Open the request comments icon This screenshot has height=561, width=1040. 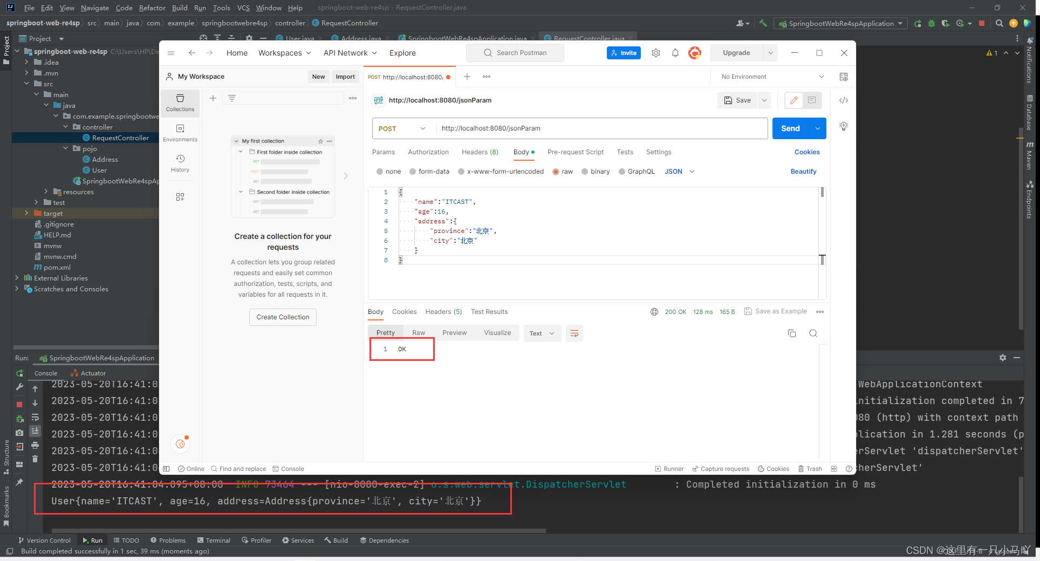812,100
